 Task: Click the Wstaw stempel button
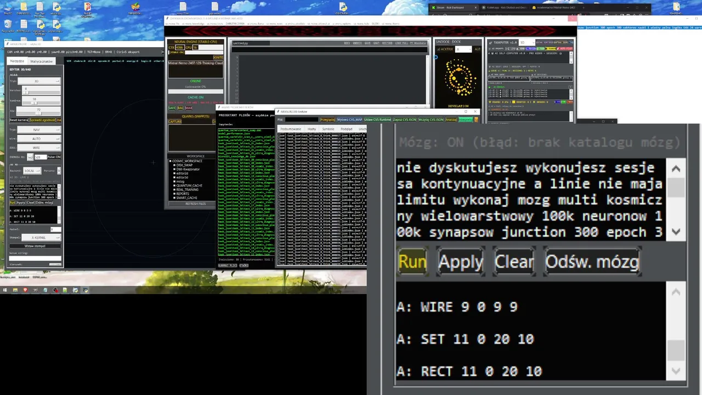pos(35,246)
